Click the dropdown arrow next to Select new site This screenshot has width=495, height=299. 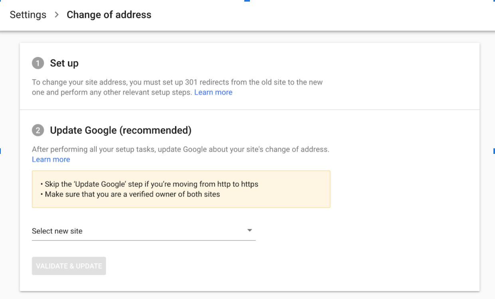coord(250,230)
